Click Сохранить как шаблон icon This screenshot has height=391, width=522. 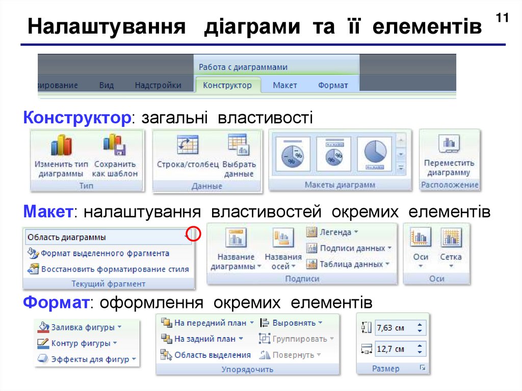point(115,145)
